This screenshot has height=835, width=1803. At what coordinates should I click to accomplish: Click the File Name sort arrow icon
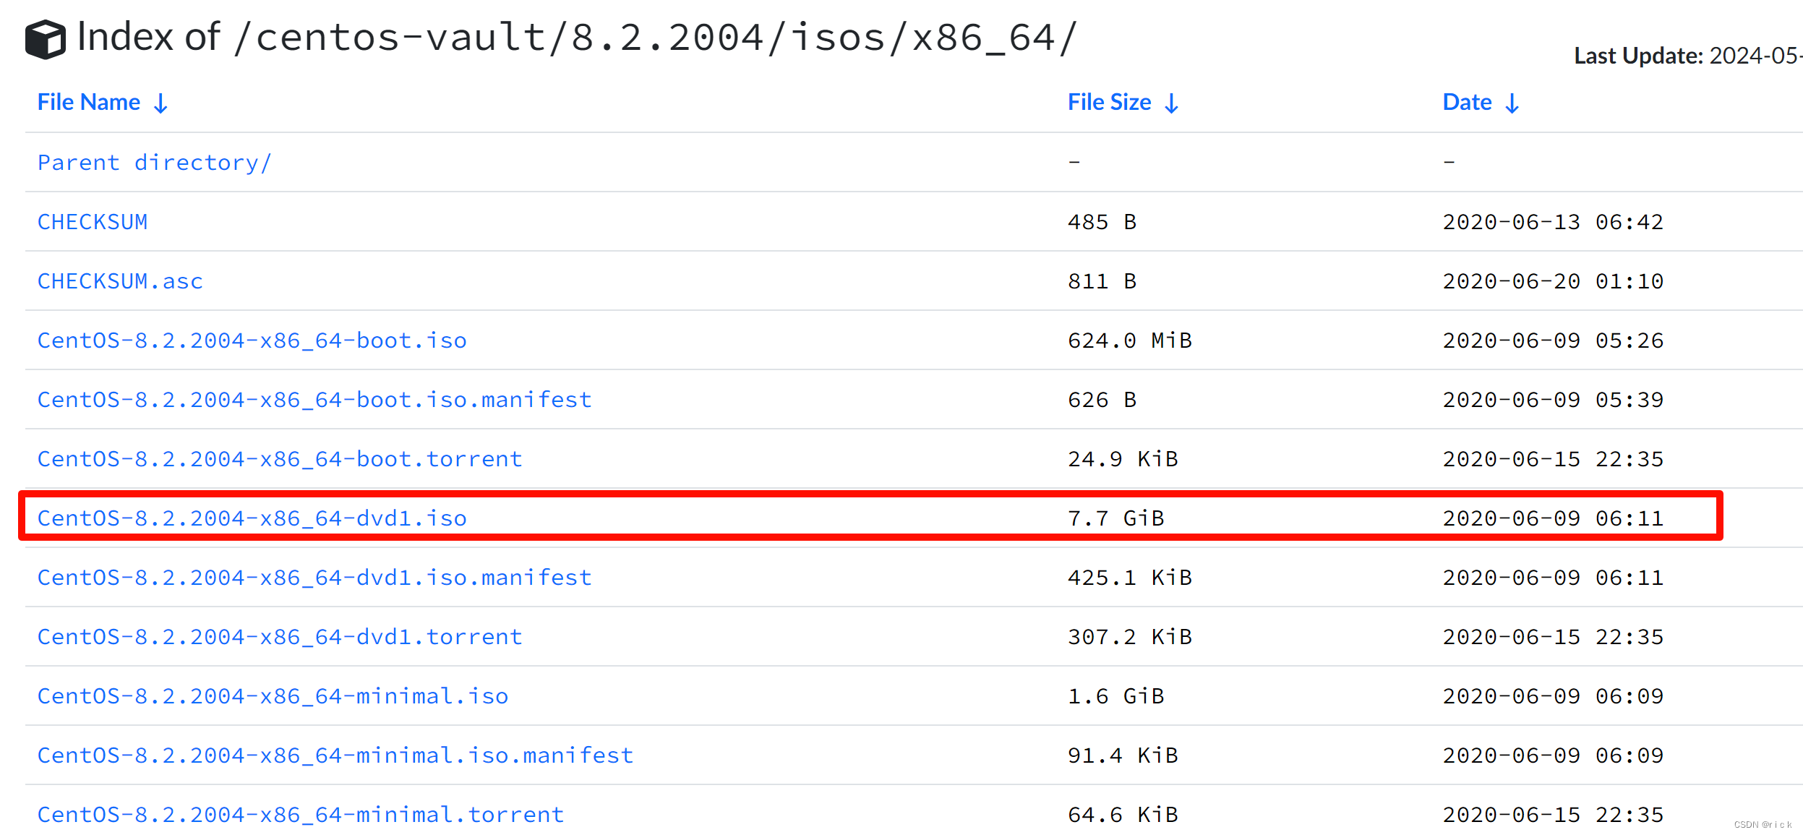coord(160,103)
